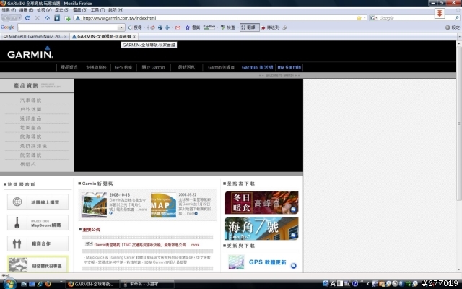The image size is (462, 289).
Task: Click the 支援與服務 navigation link
Action: 96,67
